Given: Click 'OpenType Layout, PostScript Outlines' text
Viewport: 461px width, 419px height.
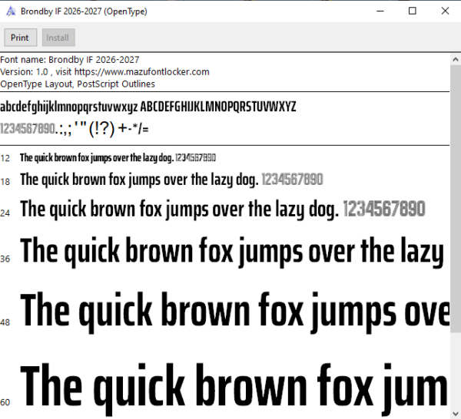Looking at the screenshot, I should click(x=78, y=84).
